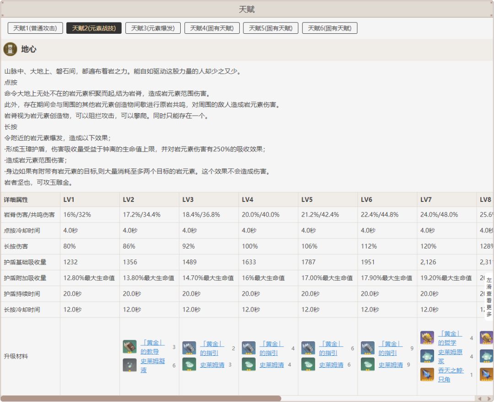Open the 史莱姆清 link in LV6 column

[x=391, y=365]
